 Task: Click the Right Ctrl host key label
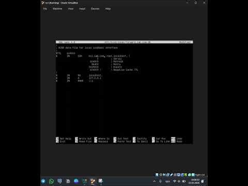[x=200, y=175]
